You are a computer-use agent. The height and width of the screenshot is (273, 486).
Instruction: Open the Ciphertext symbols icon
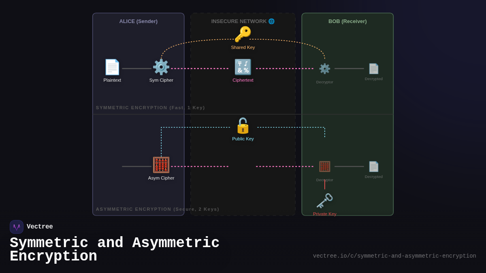(x=243, y=66)
